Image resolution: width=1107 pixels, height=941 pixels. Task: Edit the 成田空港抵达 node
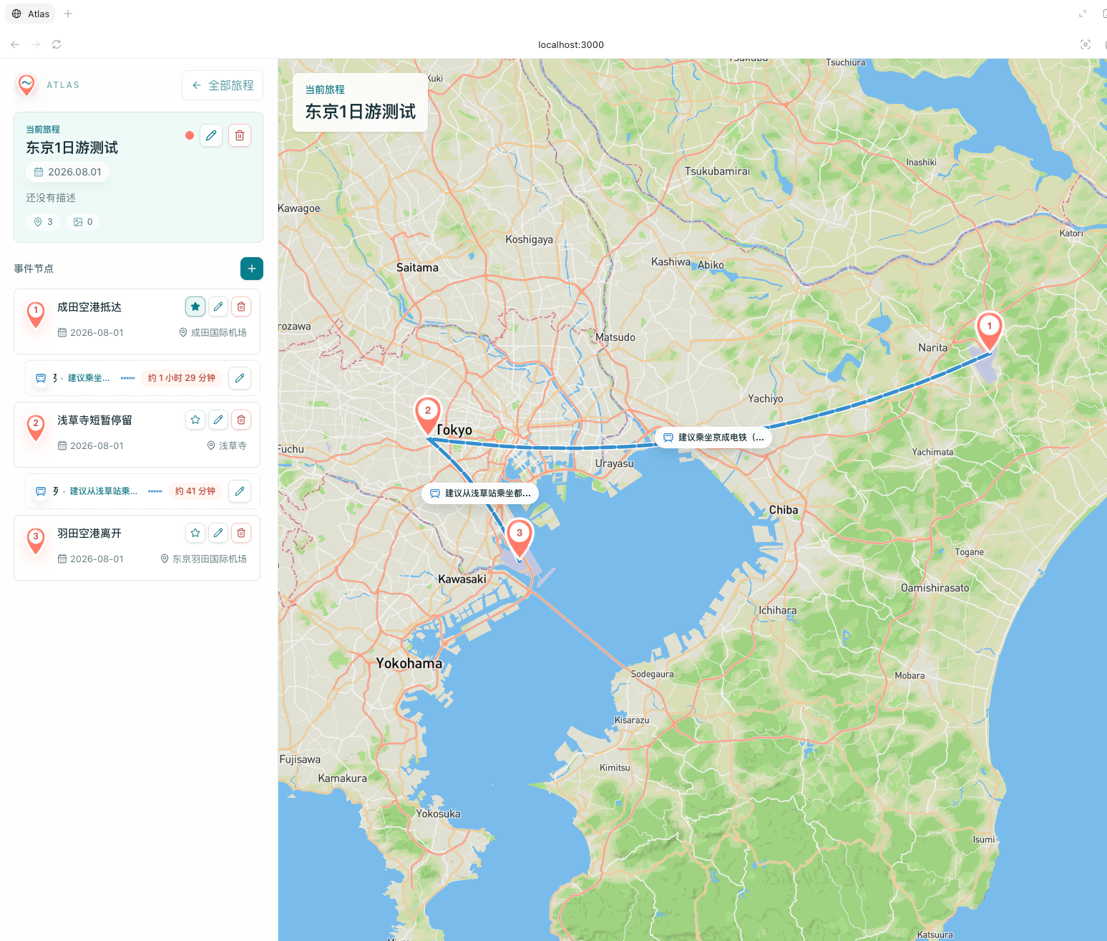(218, 307)
